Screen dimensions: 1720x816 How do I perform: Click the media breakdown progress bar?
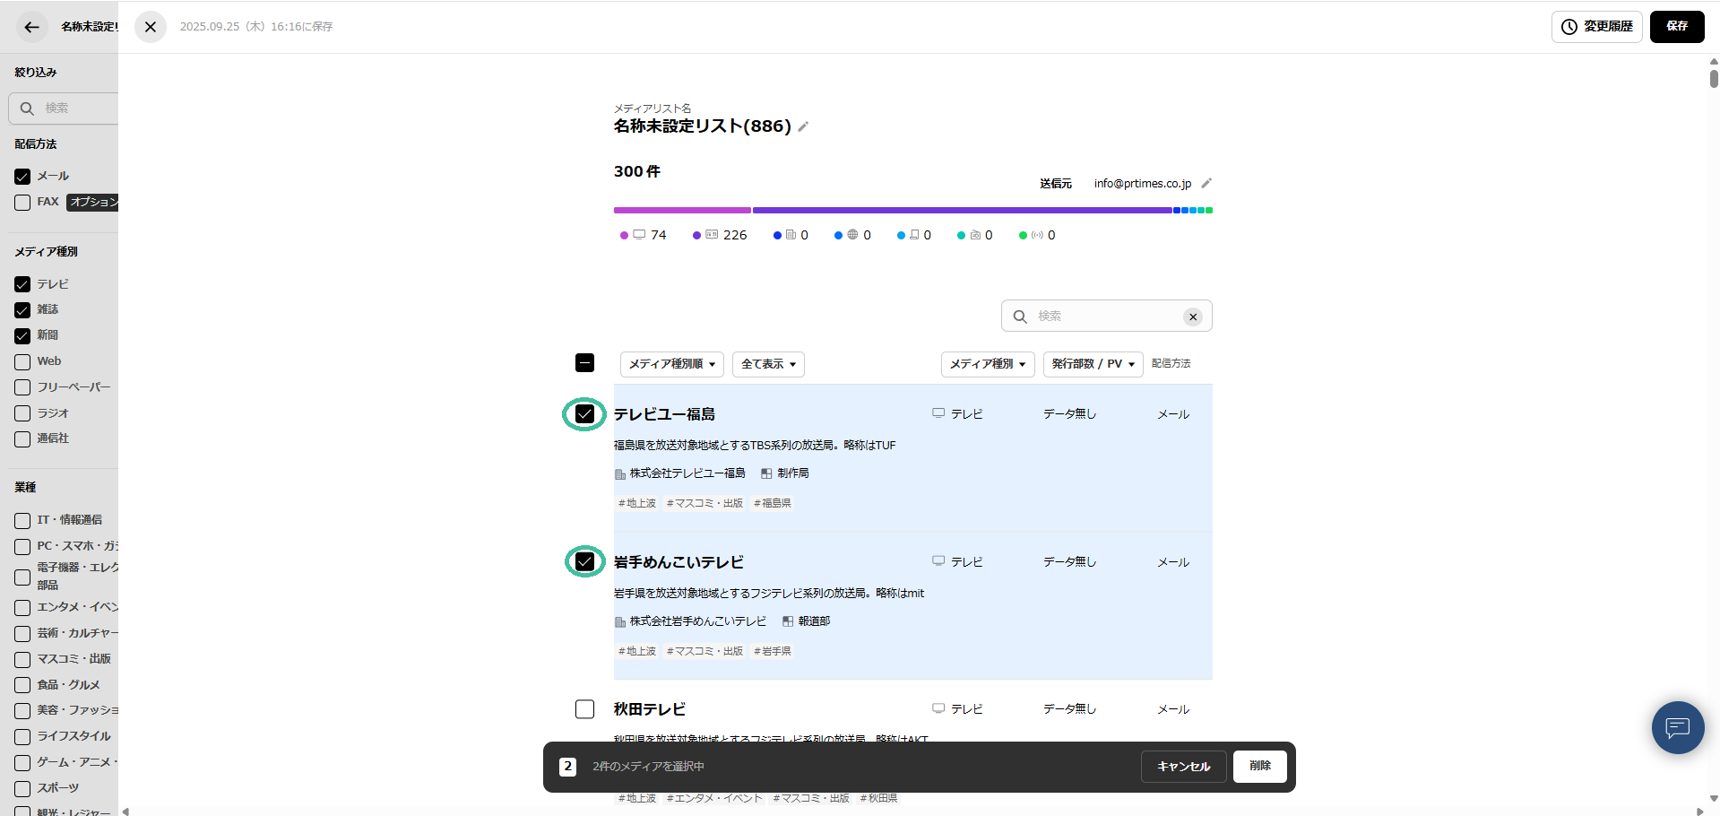912,211
